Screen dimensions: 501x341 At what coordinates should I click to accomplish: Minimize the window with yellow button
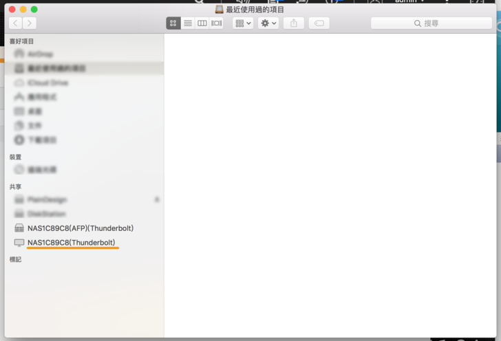click(23, 9)
